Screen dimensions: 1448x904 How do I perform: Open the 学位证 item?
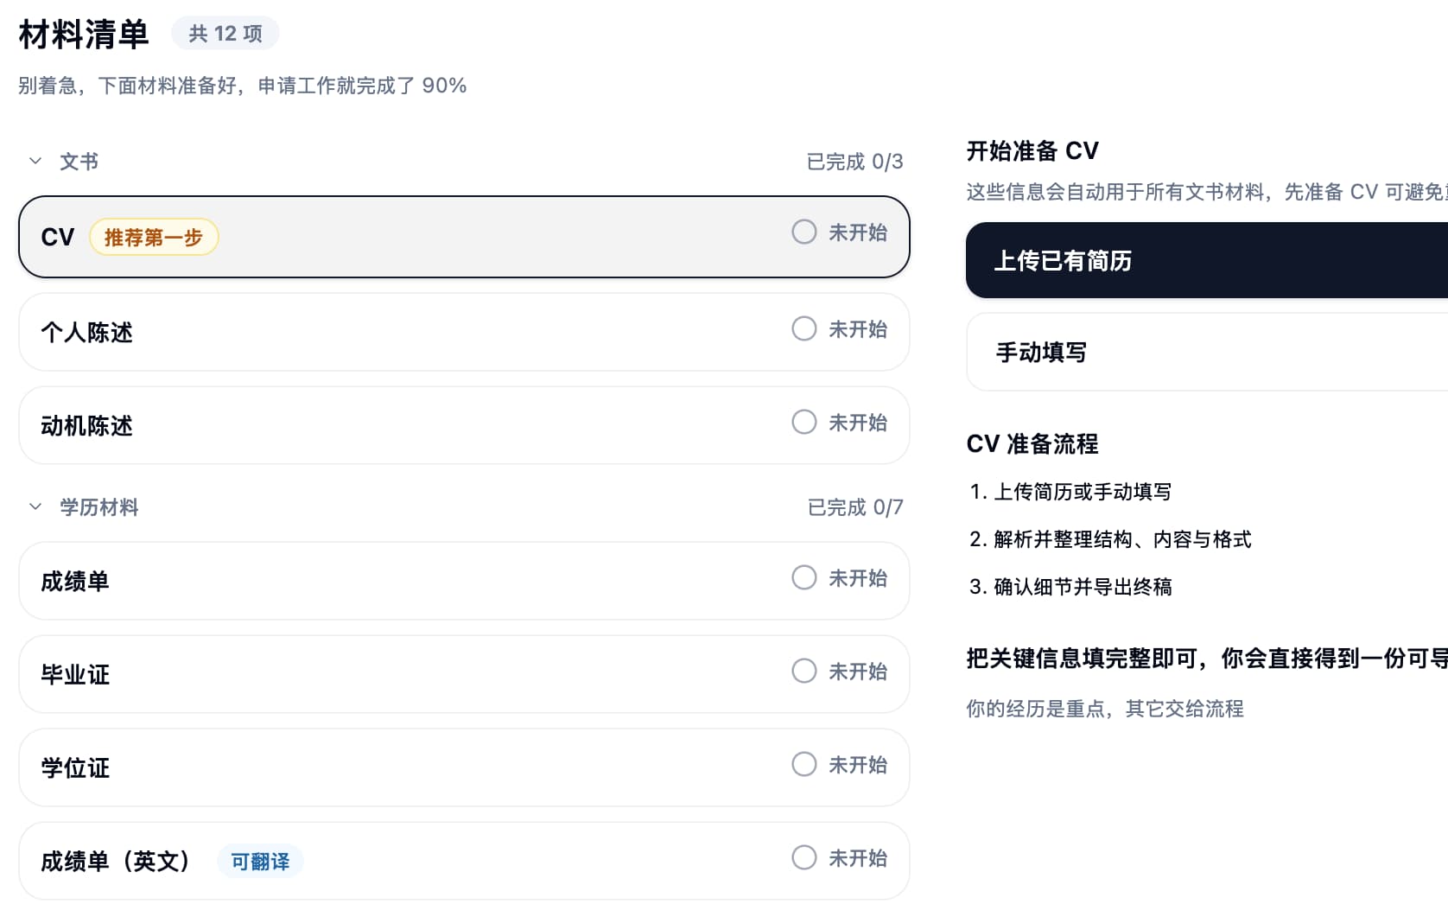(x=432, y=767)
